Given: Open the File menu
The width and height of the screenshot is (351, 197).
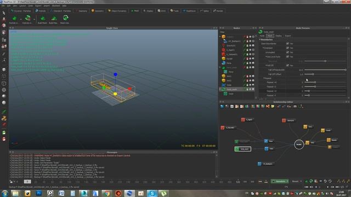Looking at the screenshot, I should click(x=3, y=5).
